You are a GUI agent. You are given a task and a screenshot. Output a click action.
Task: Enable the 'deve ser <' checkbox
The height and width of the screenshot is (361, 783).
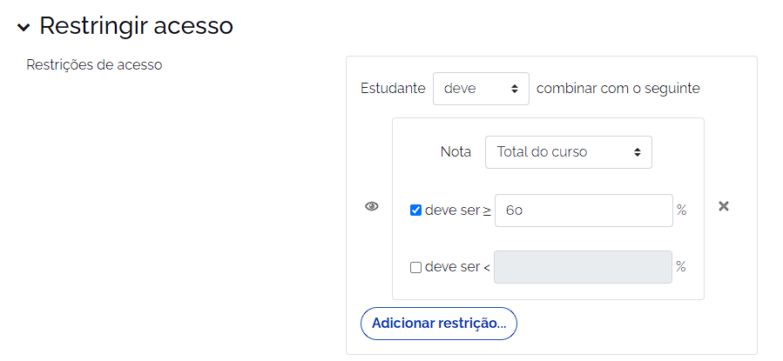(416, 268)
